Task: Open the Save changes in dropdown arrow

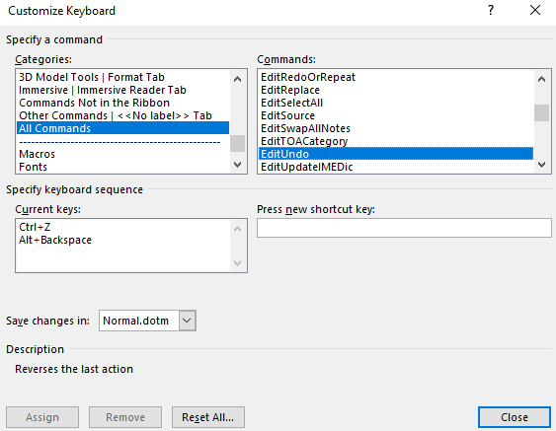Action: tap(187, 321)
